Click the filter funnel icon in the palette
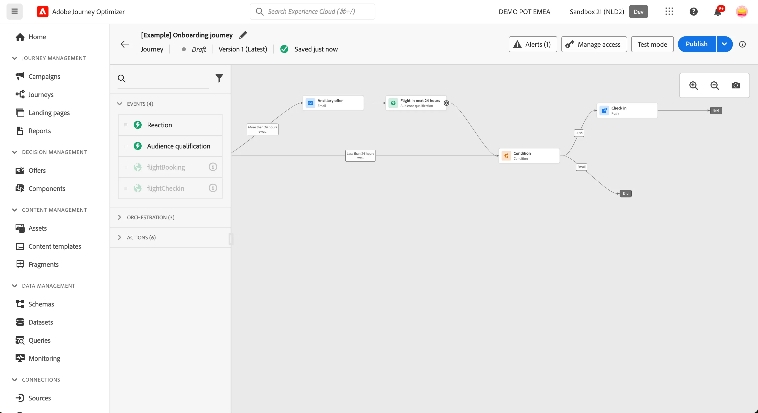Image resolution: width=758 pixels, height=413 pixels. tap(219, 78)
